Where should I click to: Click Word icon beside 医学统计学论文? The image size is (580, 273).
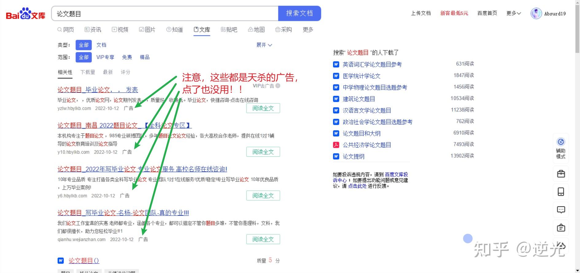point(336,76)
